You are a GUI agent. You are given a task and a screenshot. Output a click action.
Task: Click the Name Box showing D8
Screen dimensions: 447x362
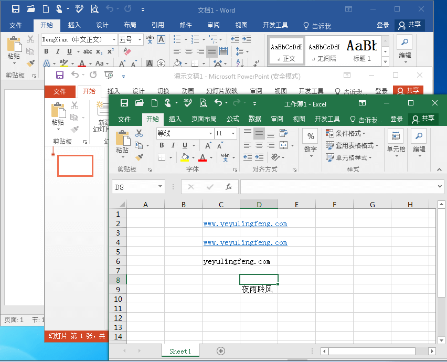[135, 187]
